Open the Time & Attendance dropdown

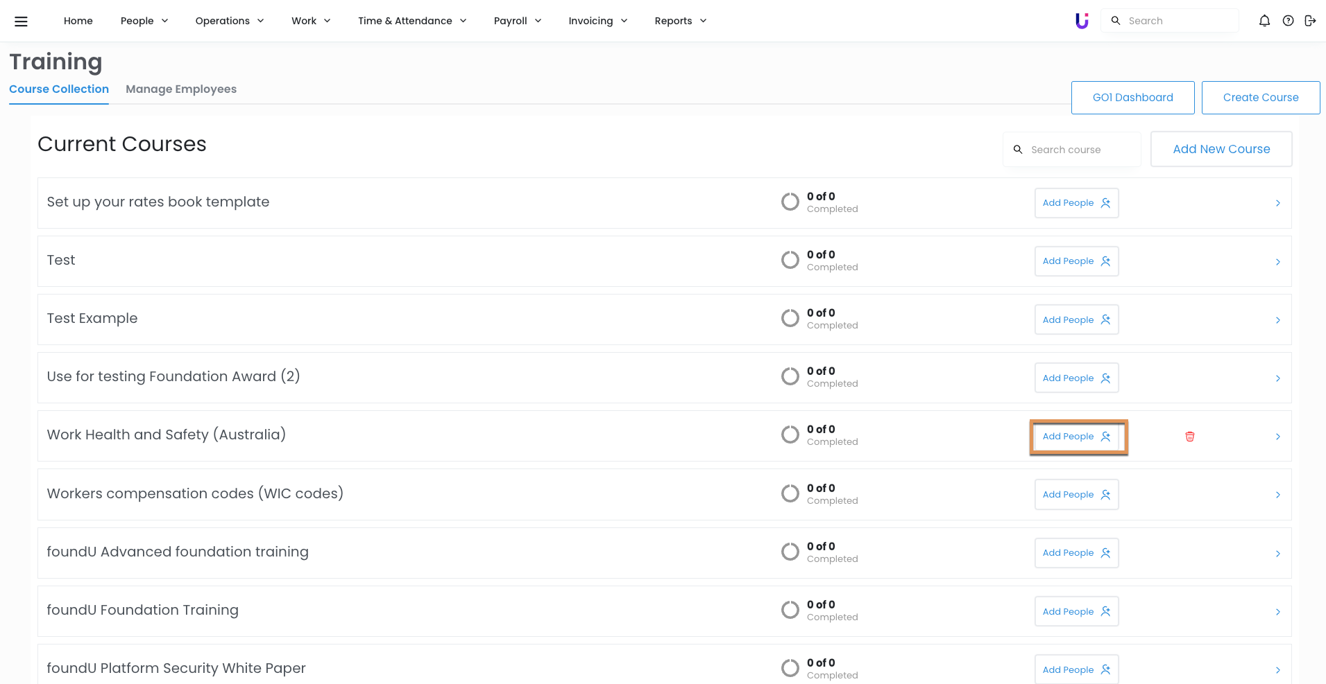pos(411,21)
